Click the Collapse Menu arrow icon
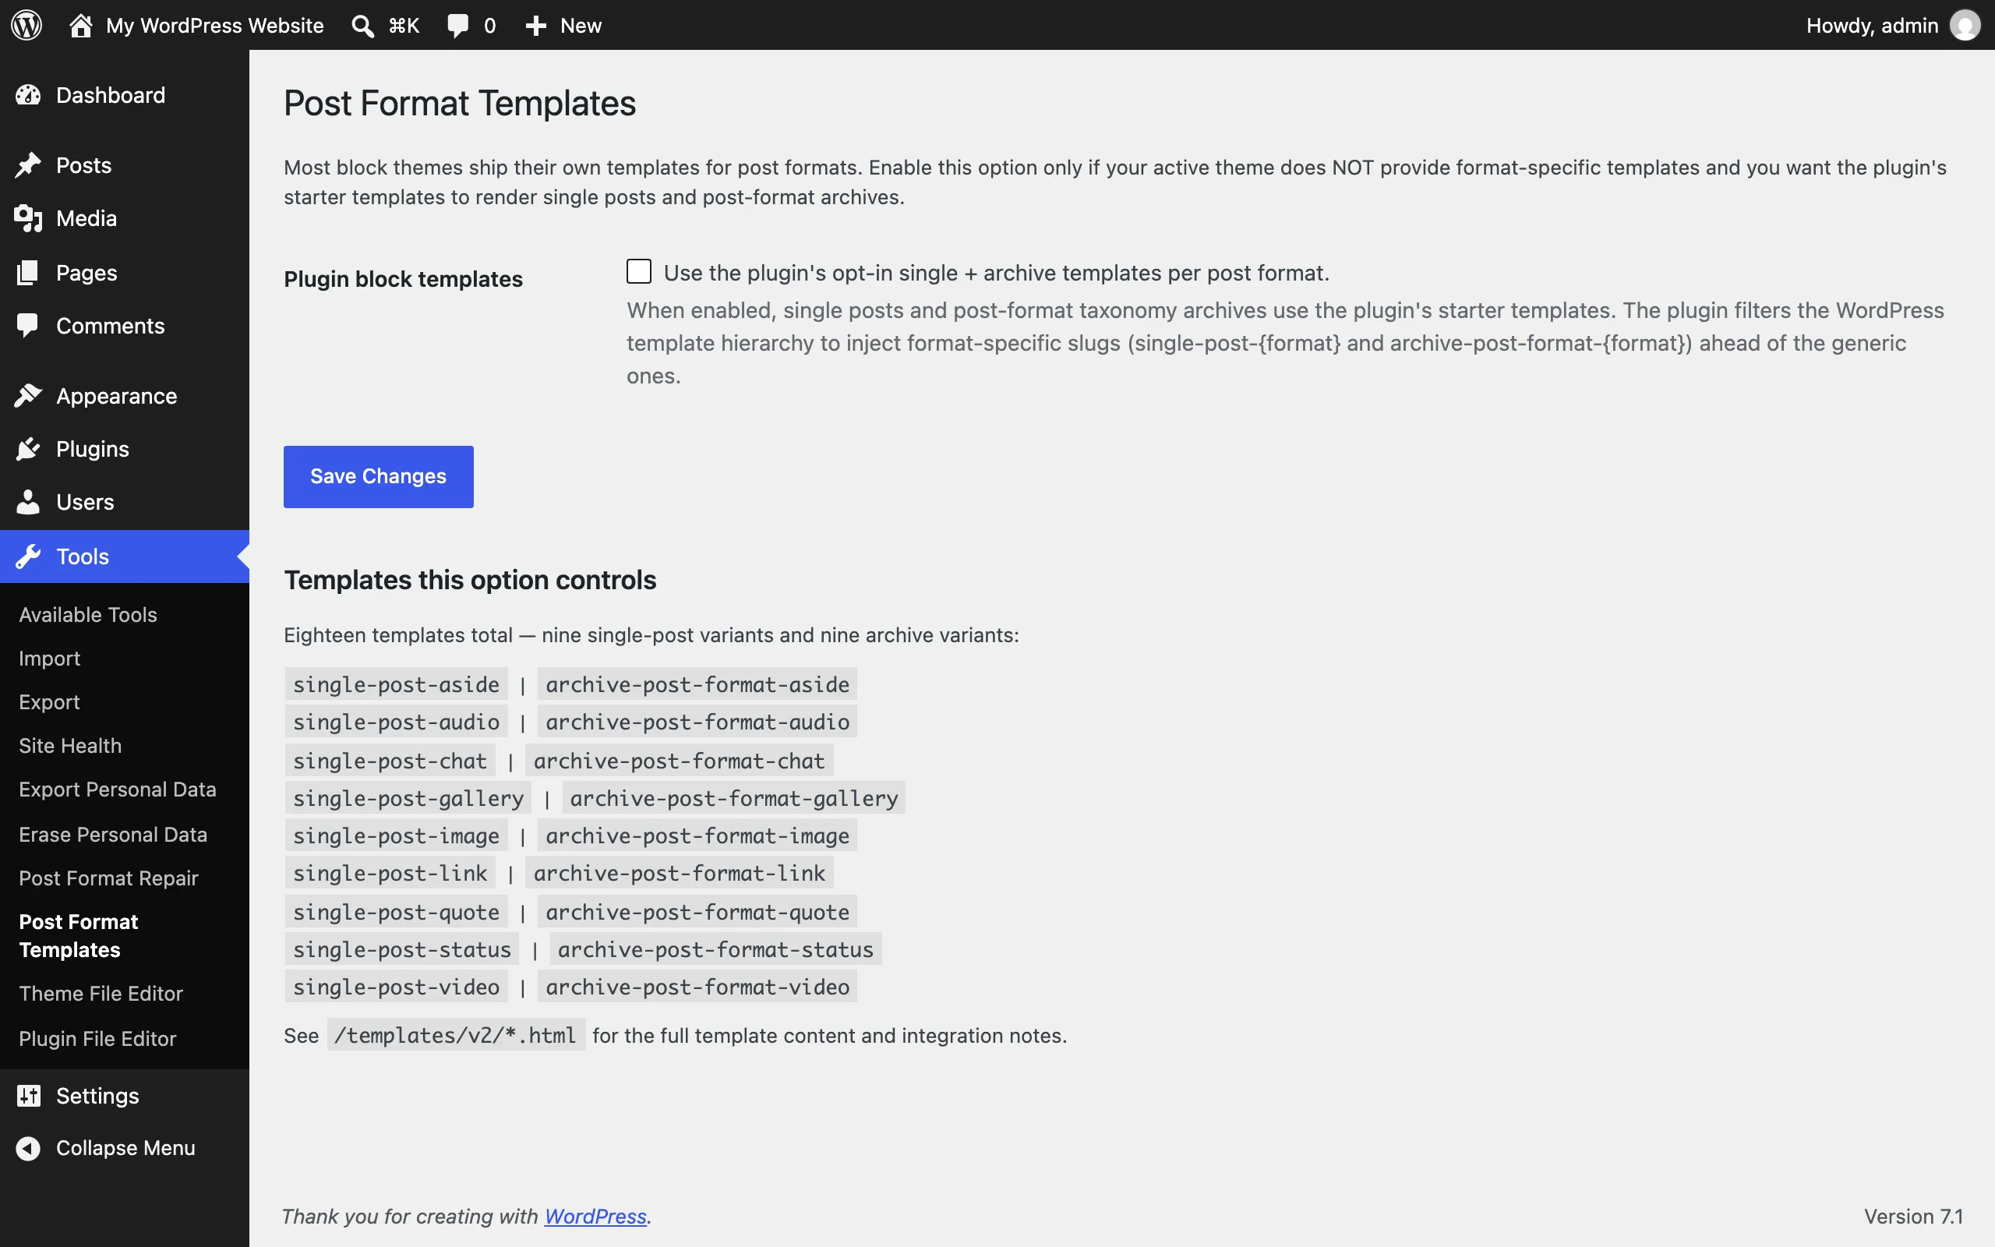The height and width of the screenshot is (1247, 1995). 28,1148
